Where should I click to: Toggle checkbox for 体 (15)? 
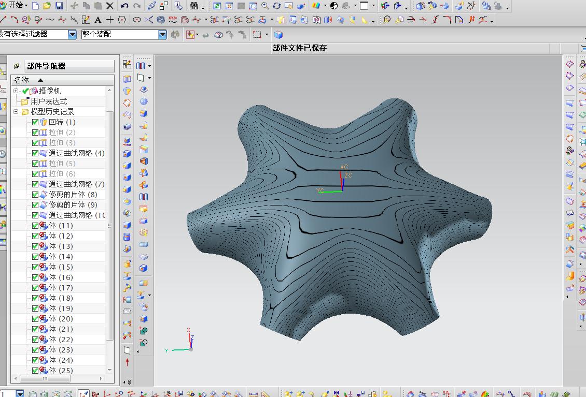pyautogui.click(x=35, y=267)
